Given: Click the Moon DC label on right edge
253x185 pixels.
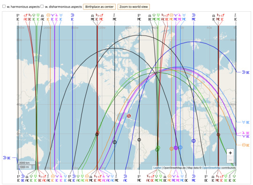Looking at the screenshot, I should pyautogui.click(x=246, y=72).
